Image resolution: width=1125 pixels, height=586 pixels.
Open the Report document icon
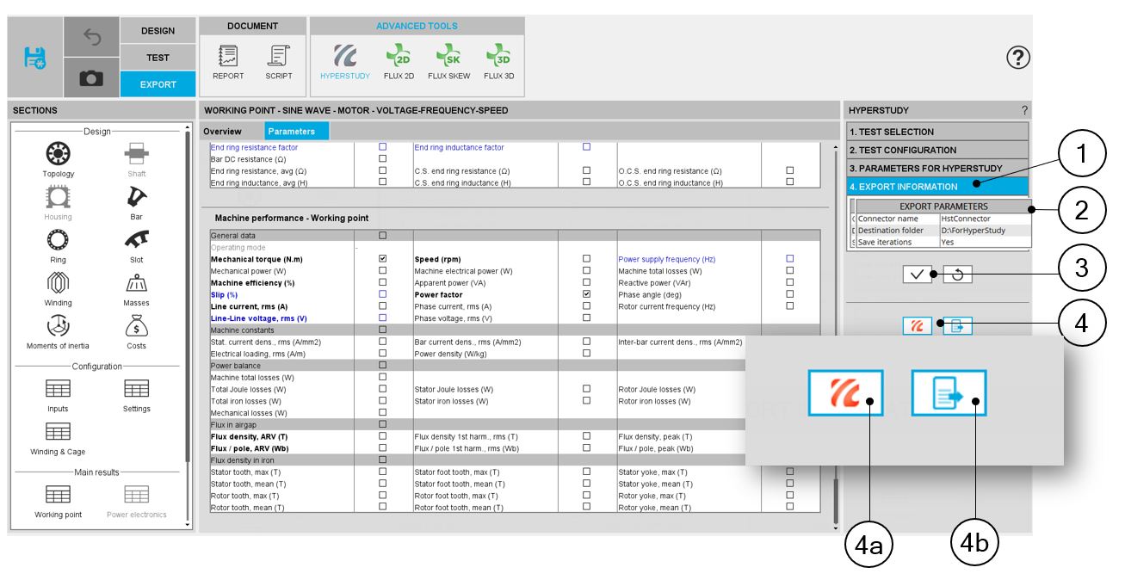click(228, 59)
